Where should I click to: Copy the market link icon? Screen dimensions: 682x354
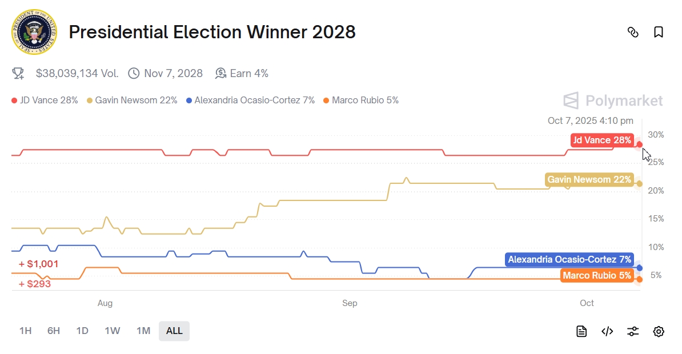point(633,32)
